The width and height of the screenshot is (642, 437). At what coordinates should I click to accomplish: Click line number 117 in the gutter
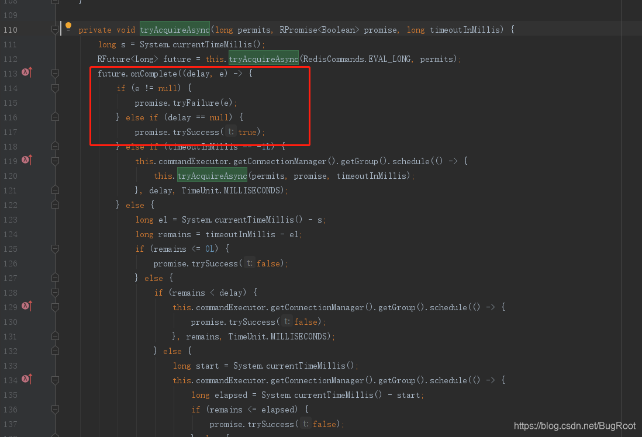point(11,132)
